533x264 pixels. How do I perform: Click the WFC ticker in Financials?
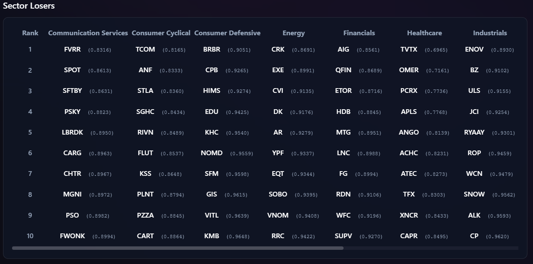(x=343, y=215)
